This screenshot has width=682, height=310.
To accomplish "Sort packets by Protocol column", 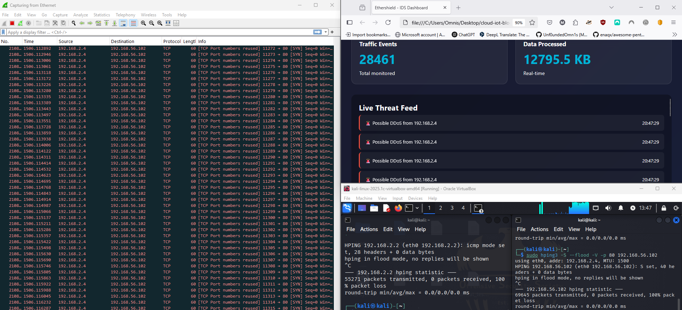I will click(x=172, y=42).
